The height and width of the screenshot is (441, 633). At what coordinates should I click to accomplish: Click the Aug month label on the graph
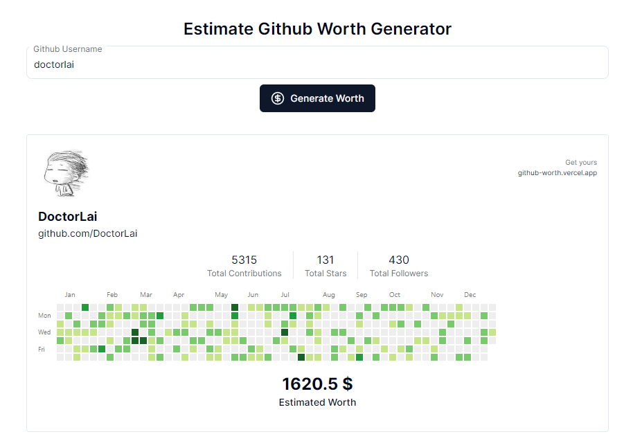coord(329,295)
